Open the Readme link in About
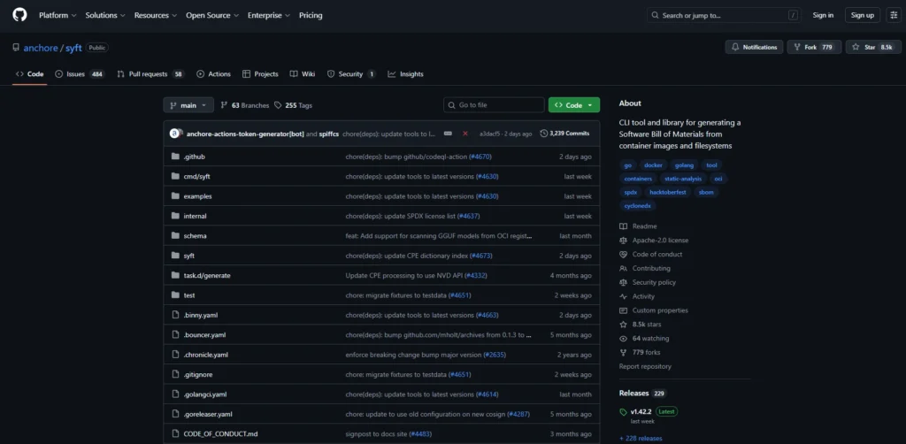 tap(638, 226)
